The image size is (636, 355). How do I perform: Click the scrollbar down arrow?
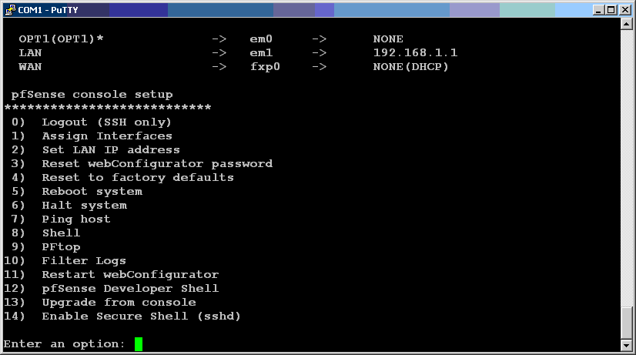[626, 345]
